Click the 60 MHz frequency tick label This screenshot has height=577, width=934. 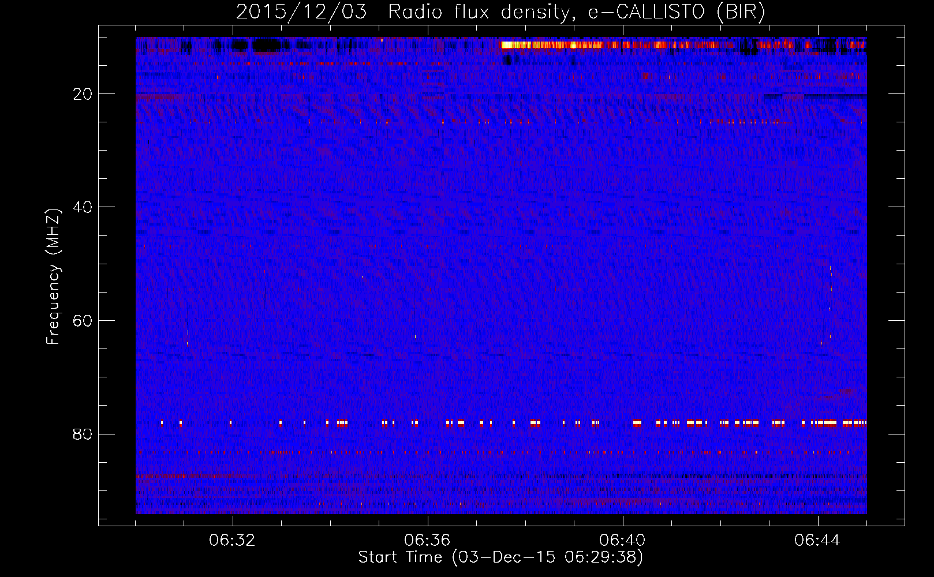pyautogui.click(x=83, y=321)
